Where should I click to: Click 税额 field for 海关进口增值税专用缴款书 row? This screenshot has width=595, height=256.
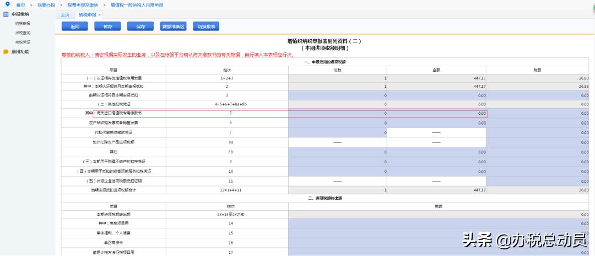(x=538, y=113)
